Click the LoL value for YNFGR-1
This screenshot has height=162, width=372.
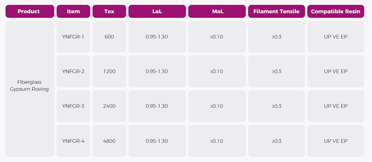tap(157, 37)
